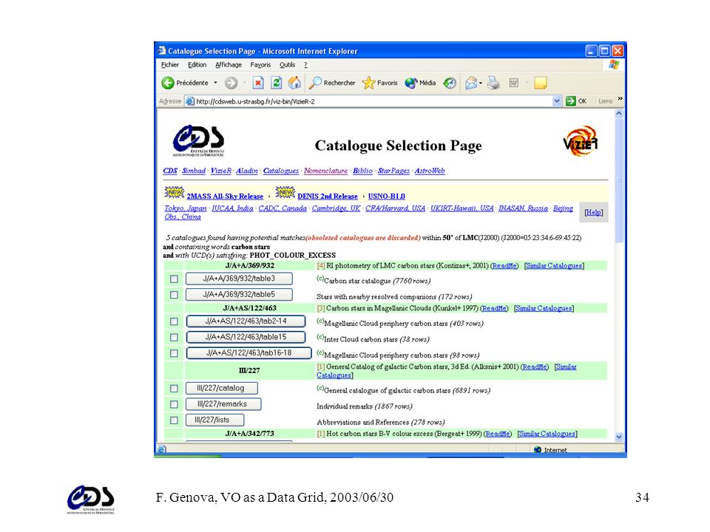Tick checkbox for J/A+A/369/932/table3
This screenshot has height=532, width=710.
[x=174, y=279]
